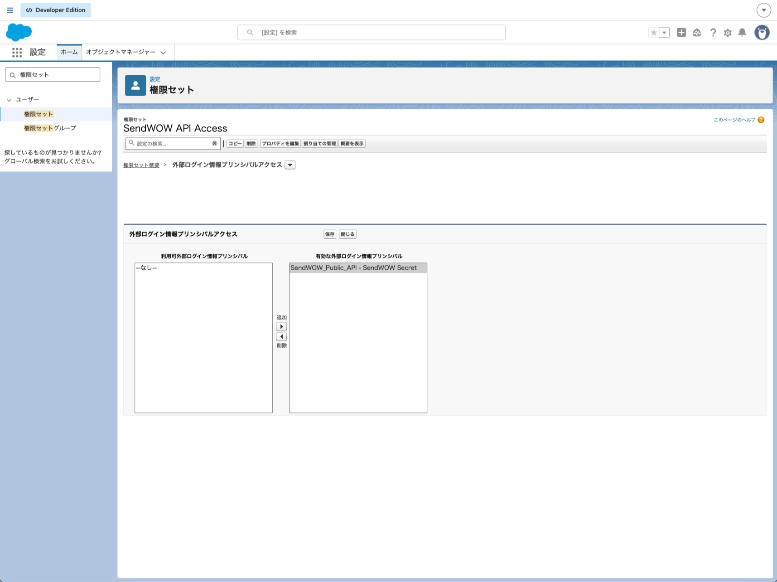Open the notifications bell

pyautogui.click(x=742, y=33)
